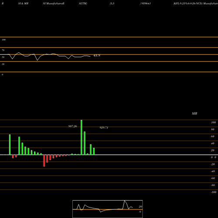Click the MR axis label -40
Image resolution: width=218 pixels, height=218 pixels.
[x=213, y=171]
